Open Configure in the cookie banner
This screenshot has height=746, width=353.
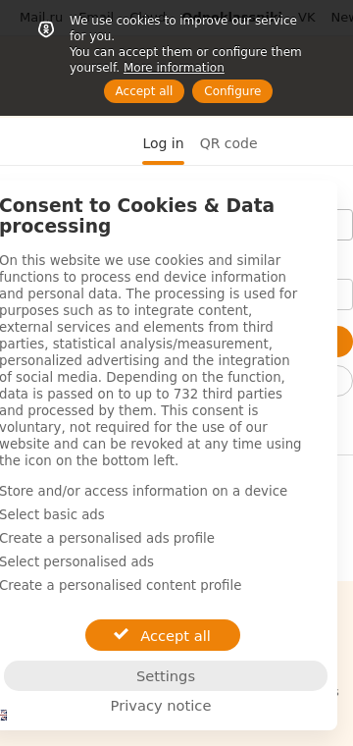pos(232,91)
